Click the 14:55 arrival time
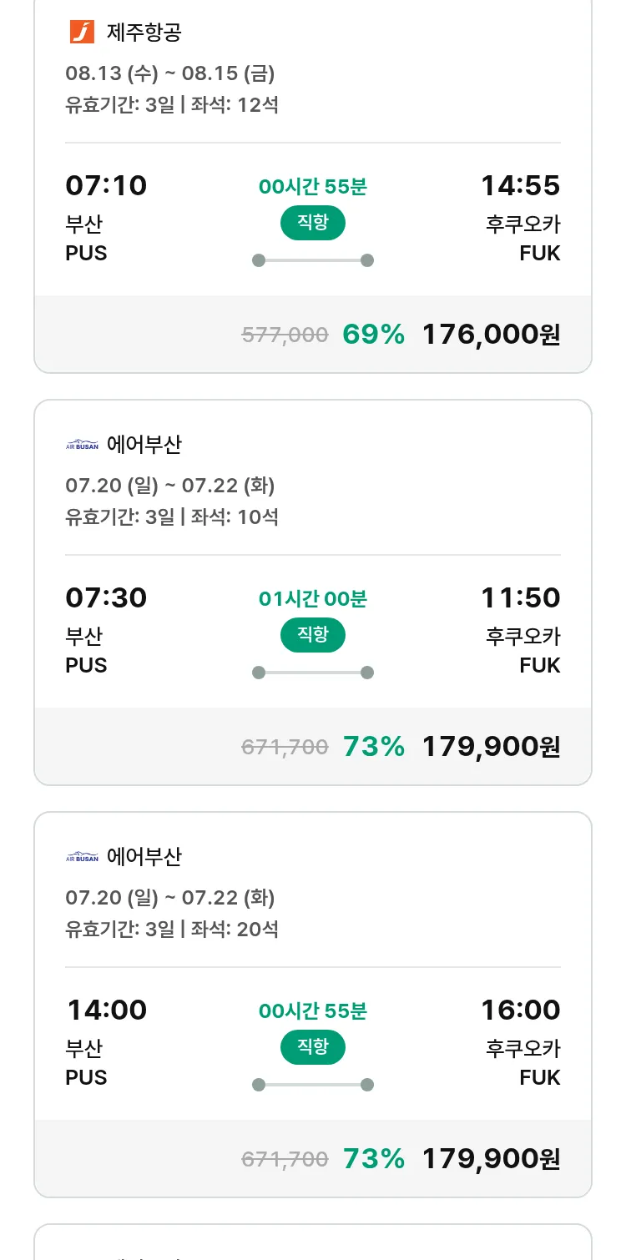The image size is (626, 1260). [x=520, y=185]
